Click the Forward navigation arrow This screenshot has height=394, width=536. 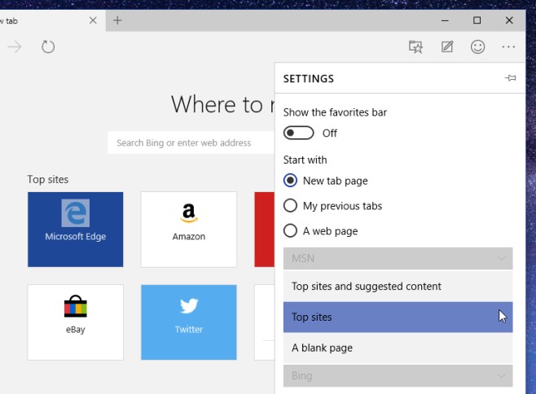click(x=15, y=47)
